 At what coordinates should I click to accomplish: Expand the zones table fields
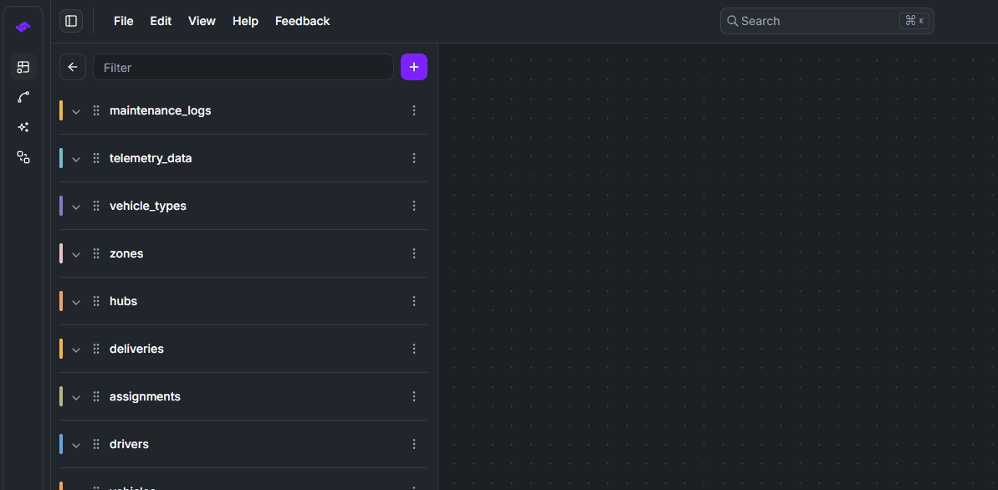76,253
